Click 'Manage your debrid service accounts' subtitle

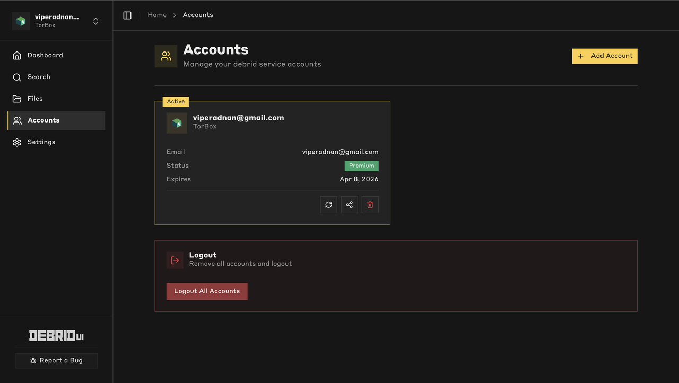coord(252,64)
